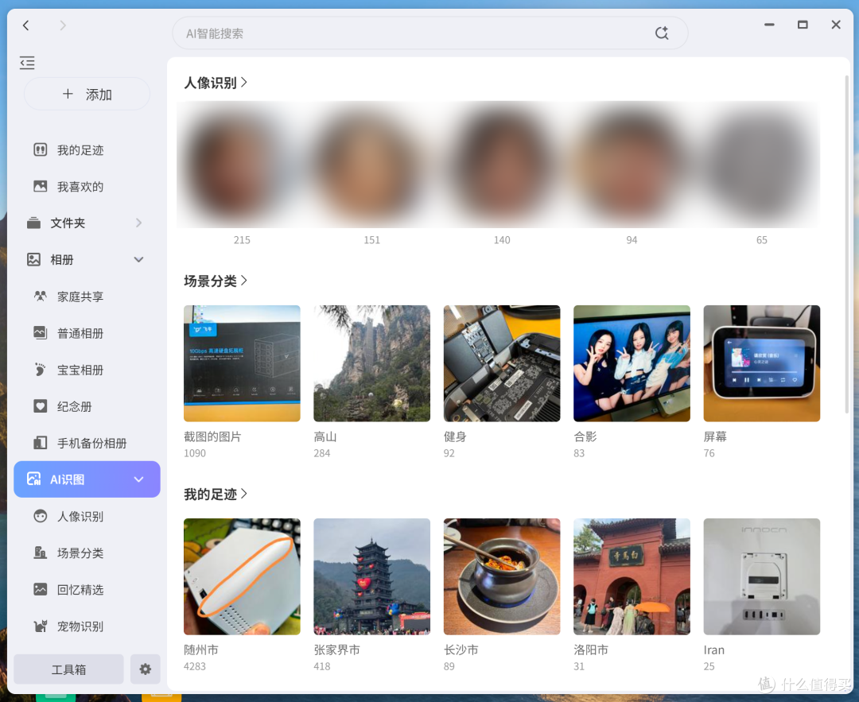Click the 回忆精选 icon
This screenshot has height=702, width=859.
click(x=41, y=589)
